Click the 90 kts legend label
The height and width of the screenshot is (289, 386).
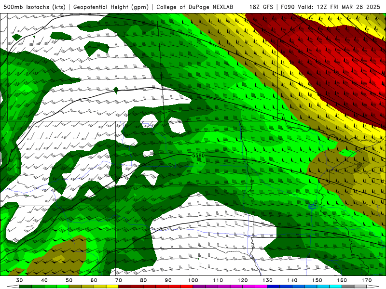pos(168,280)
